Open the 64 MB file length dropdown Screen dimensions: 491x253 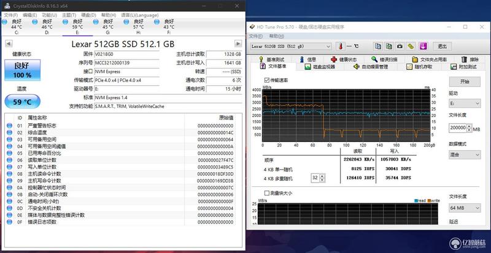click(465, 208)
